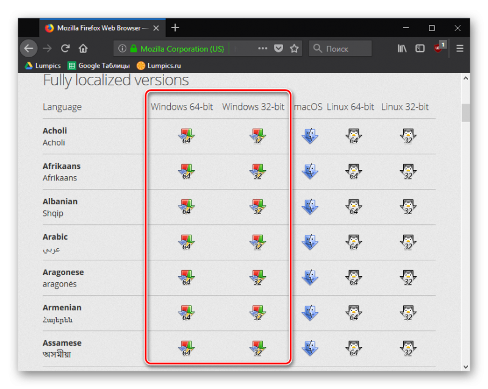Image resolution: width=488 pixels, height=389 pixels.
Task: Download Acholi macOS installer
Action: click(x=310, y=137)
